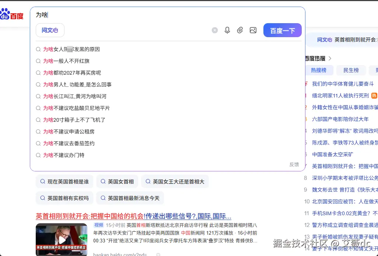This screenshot has width=378, height=256.
Task: Click the paperclip attachment icon
Action: coord(240,30)
